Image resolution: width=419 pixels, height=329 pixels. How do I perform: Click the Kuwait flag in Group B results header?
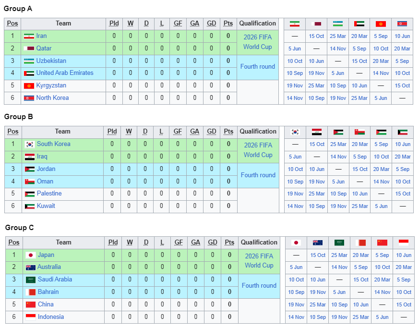(x=402, y=132)
